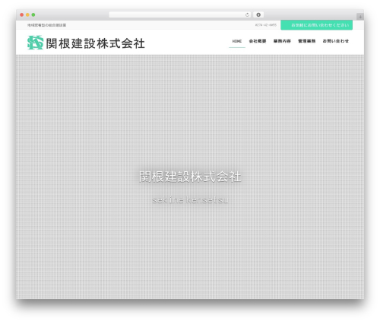Minimize the window with the yellow button
Screen dimensions: 380x322
click(x=27, y=15)
